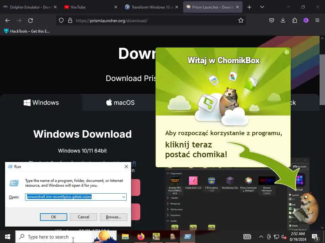The image size is (325, 243).
Task: Open News and interests taskbar icon
Action: coord(247,237)
